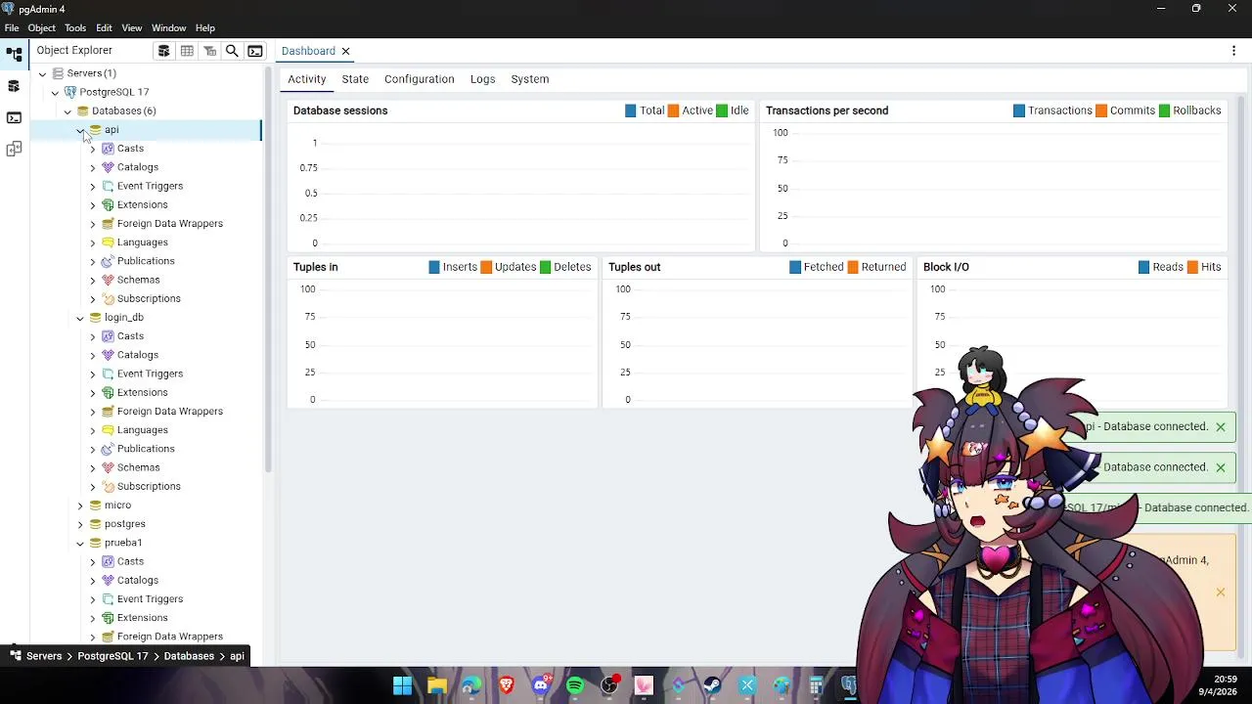Screen dimensions: 1252x704
Task: Click the Extensions icon under api
Action: pyautogui.click(x=108, y=204)
